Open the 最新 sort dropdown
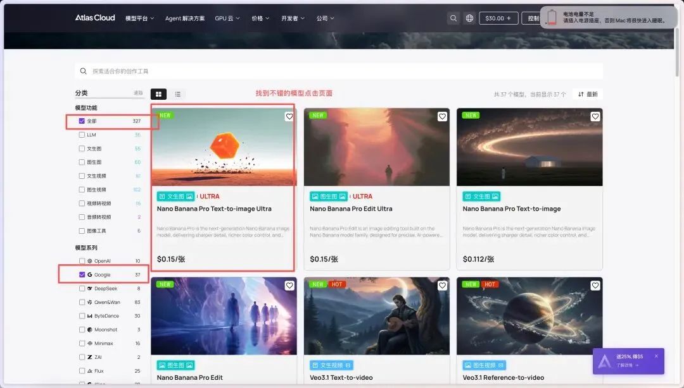The image size is (684, 388). pyautogui.click(x=588, y=94)
